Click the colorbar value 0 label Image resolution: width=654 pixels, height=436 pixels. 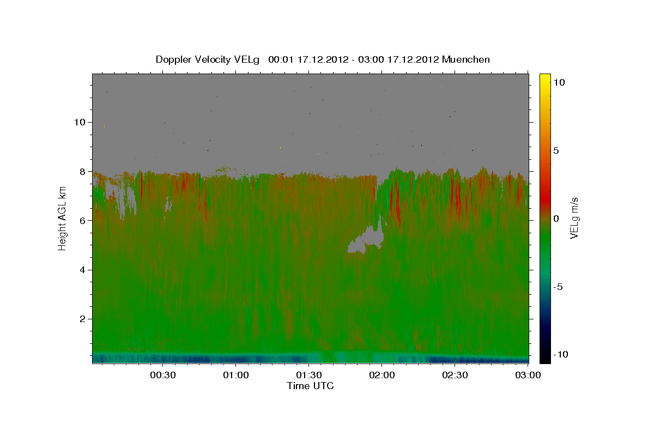pyautogui.click(x=556, y=219)
